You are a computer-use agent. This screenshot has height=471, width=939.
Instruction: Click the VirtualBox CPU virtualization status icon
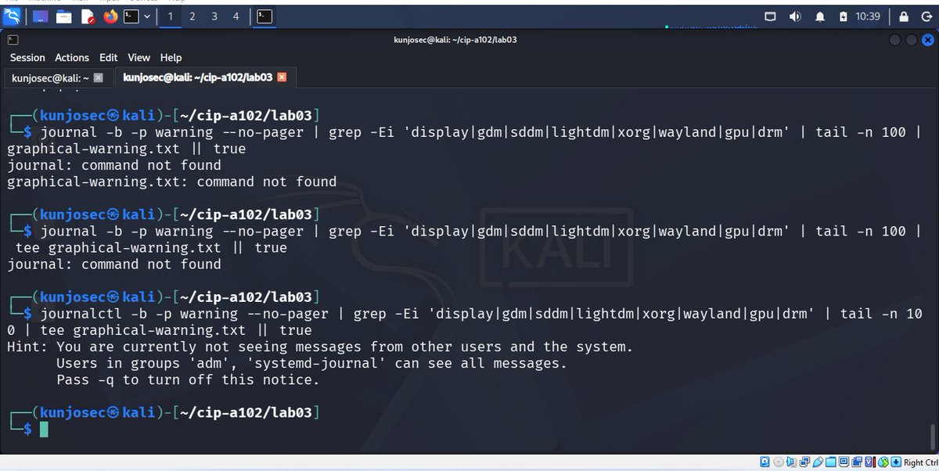pos(870,462)
